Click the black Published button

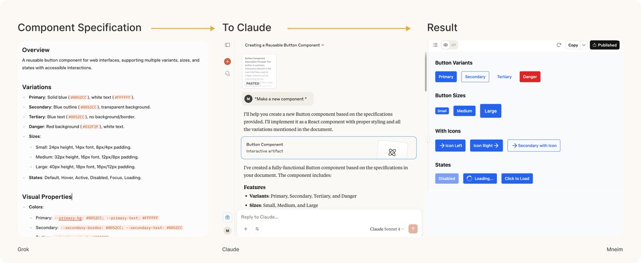(x=605, y=45)
